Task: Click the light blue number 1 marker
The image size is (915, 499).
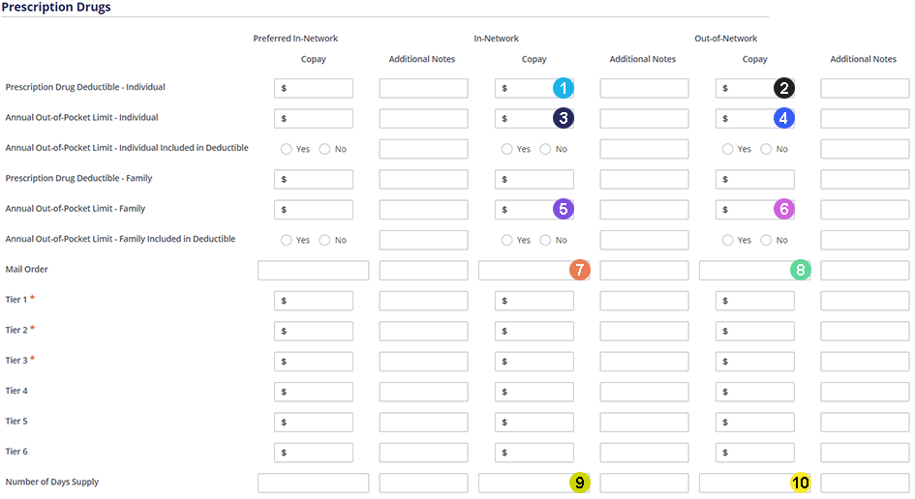Action: click(564, 88)
